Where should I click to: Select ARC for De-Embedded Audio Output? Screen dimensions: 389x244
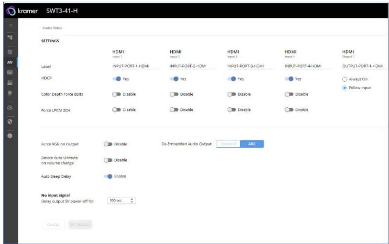252,144
